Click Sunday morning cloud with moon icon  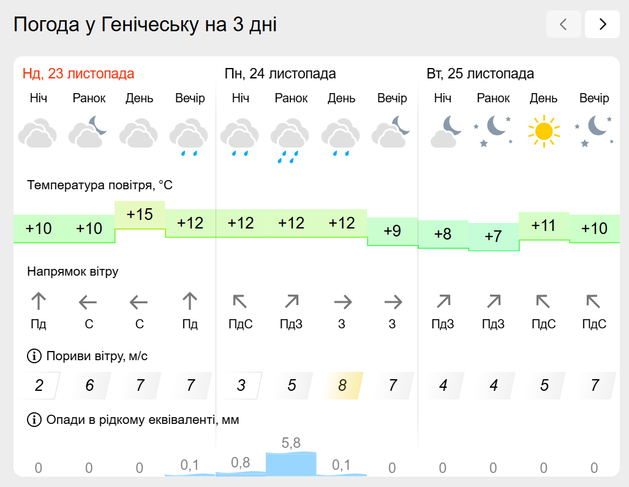(x=89, y=131)
